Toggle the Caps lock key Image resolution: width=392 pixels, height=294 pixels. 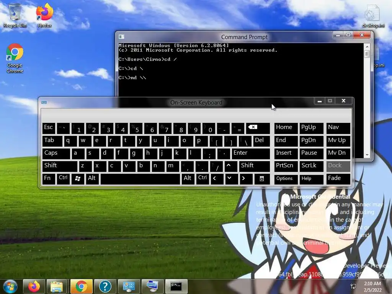point(56,153)
